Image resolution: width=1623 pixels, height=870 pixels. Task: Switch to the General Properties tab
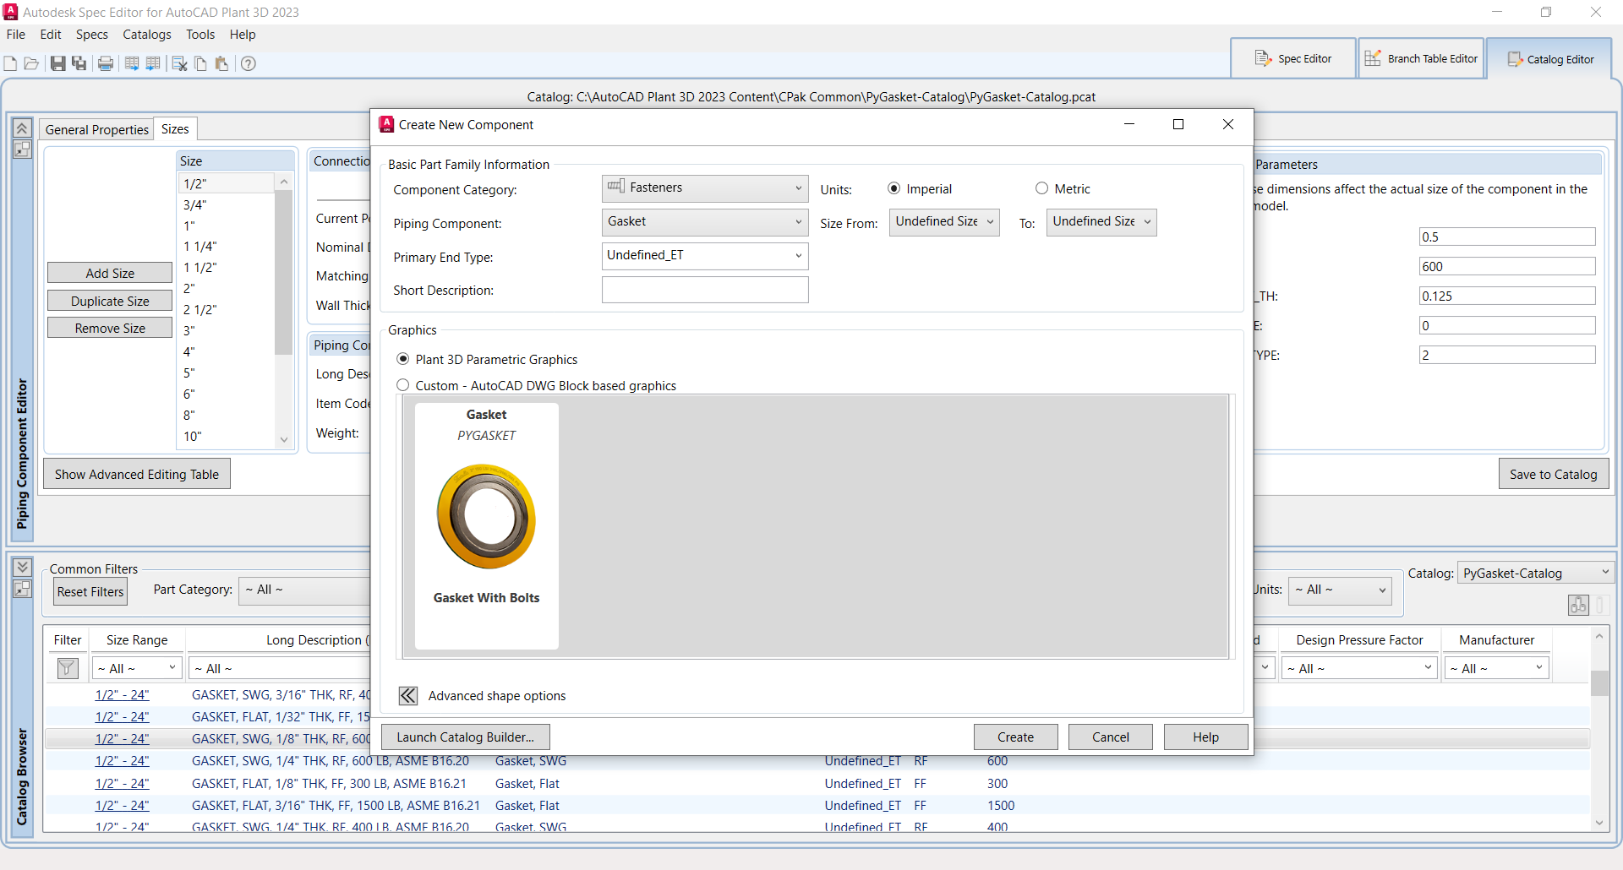[97, 129]
